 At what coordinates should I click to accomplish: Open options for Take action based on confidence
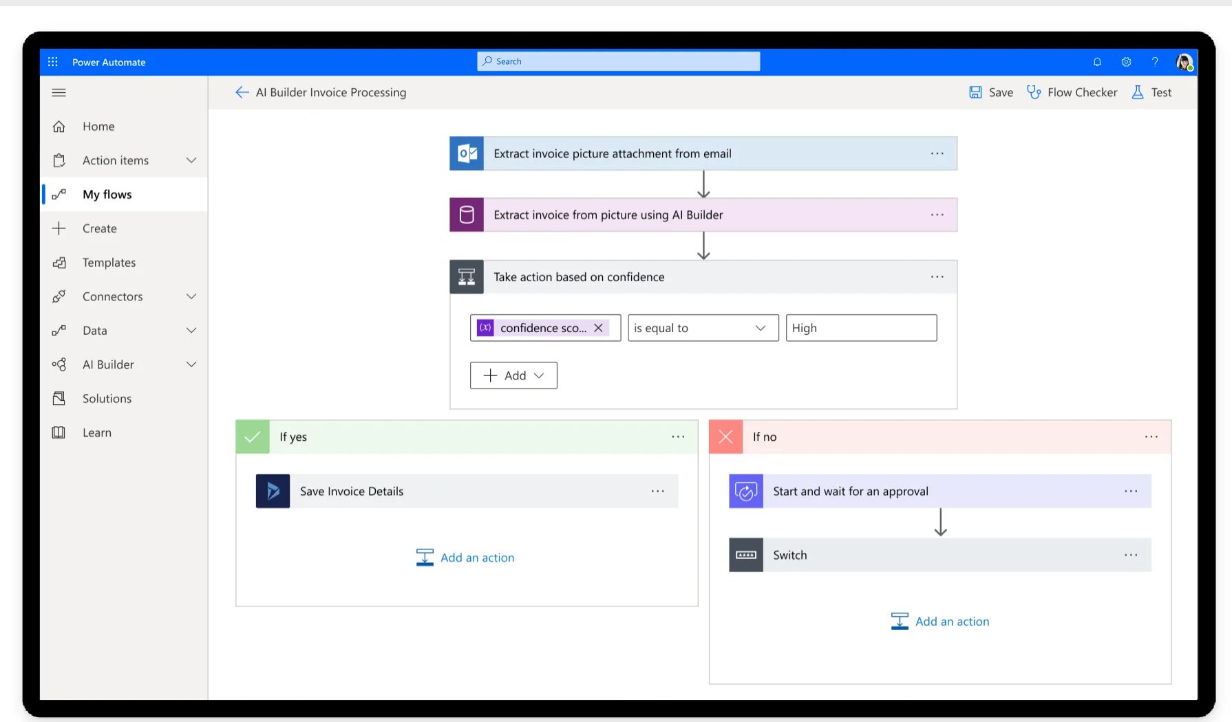click(x=937, y=276)
